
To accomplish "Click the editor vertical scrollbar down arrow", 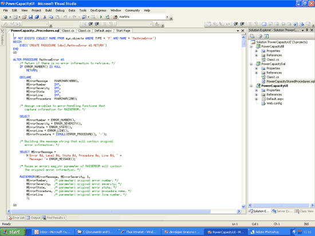I will pos(243,206).
